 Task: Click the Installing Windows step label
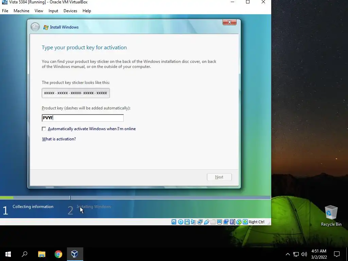click(94, 207)
